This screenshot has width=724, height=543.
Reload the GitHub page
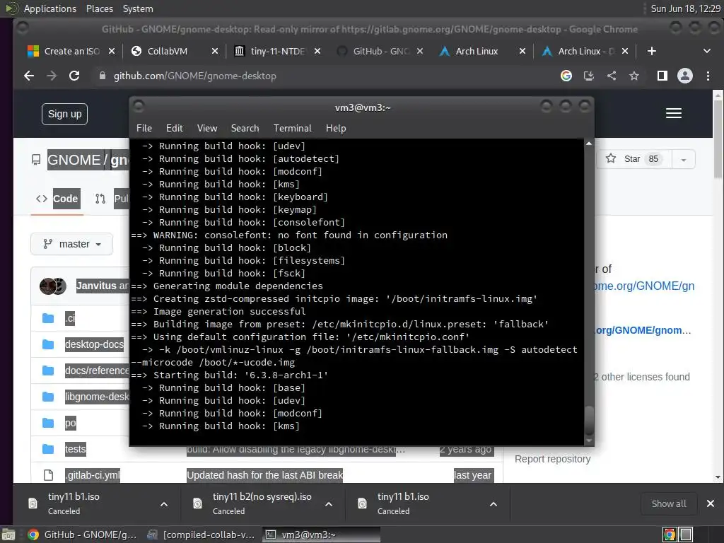point(74,76)
